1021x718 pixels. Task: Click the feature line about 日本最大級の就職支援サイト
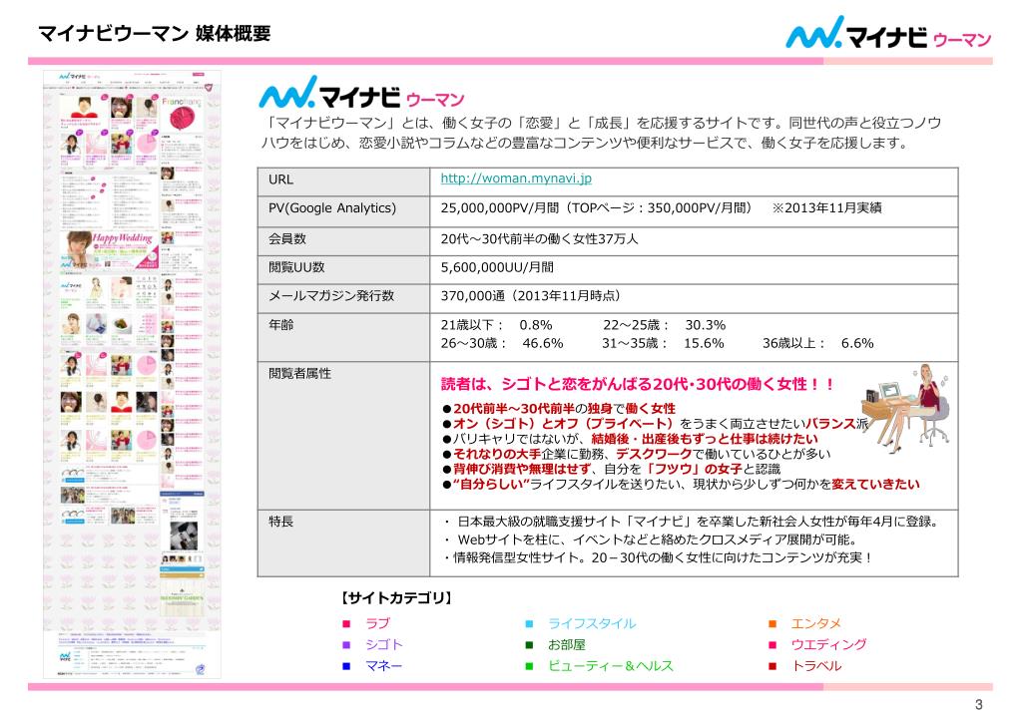(692, 522)
